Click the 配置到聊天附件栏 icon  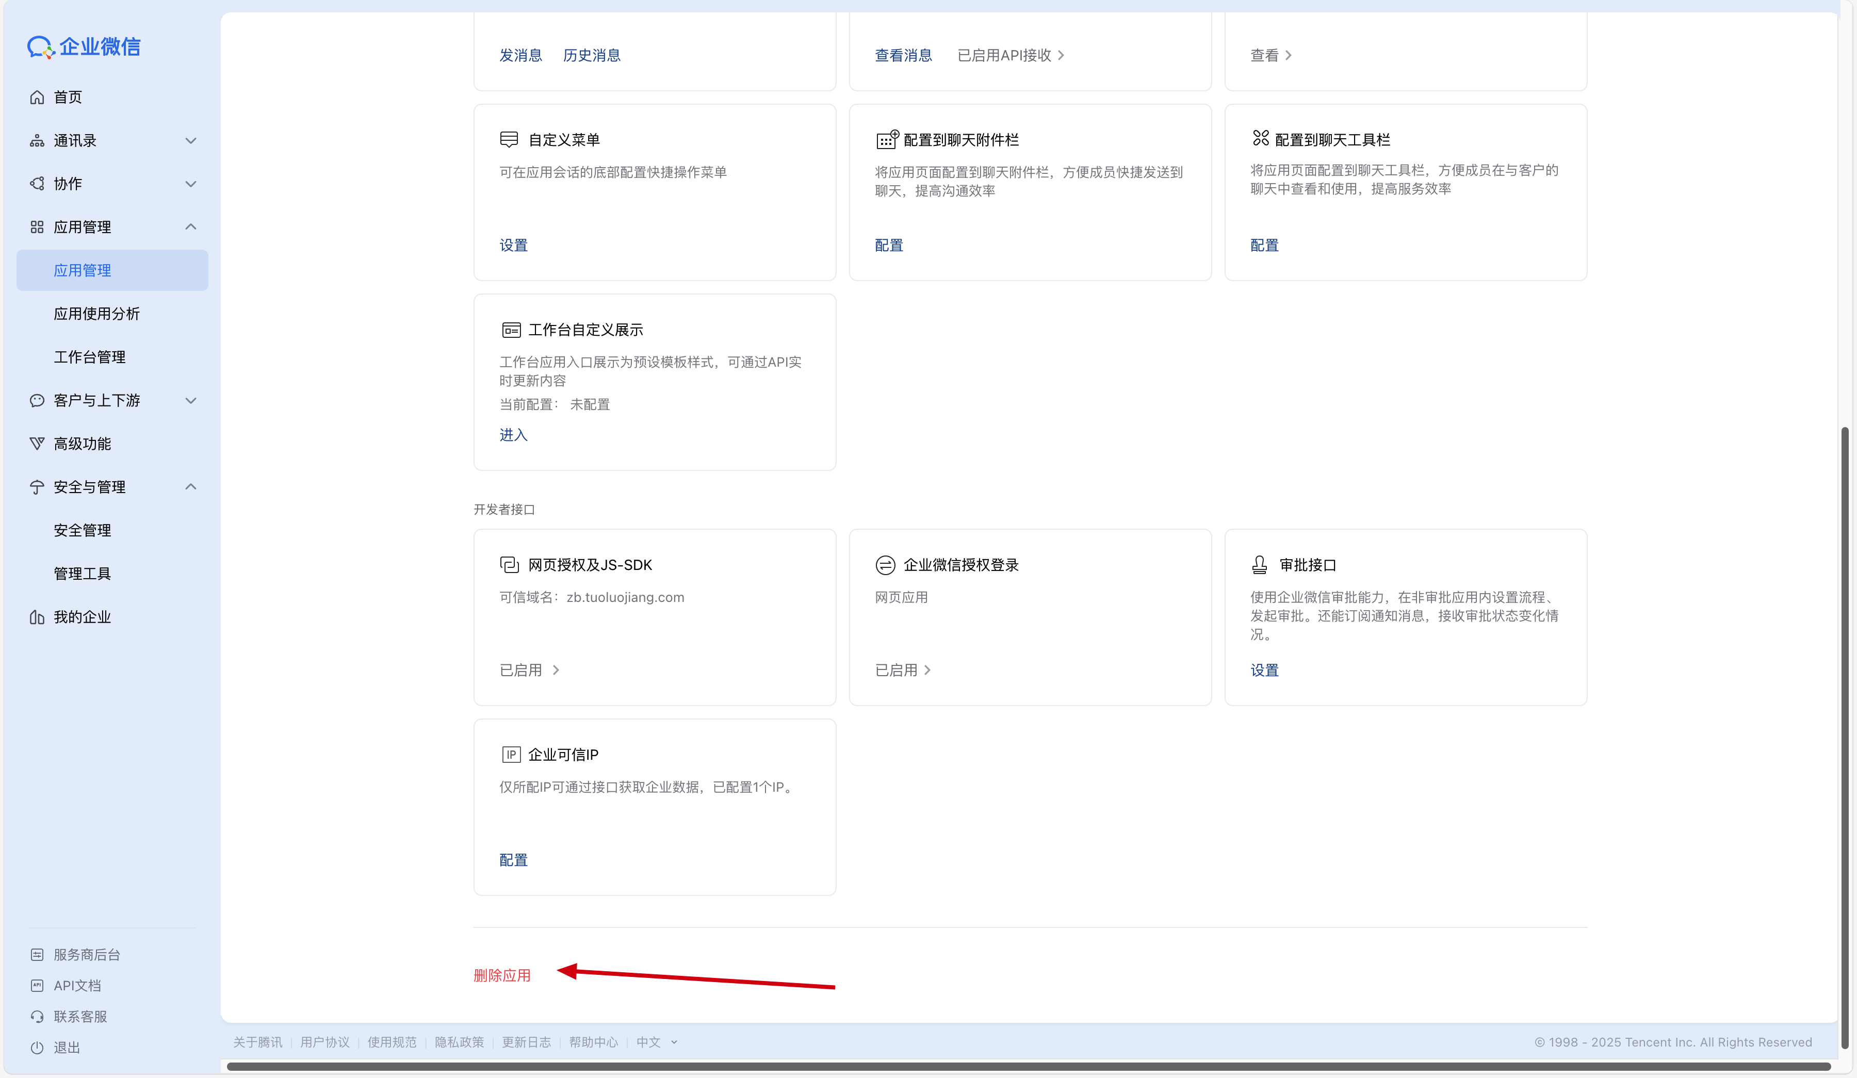tap(887, 139)
